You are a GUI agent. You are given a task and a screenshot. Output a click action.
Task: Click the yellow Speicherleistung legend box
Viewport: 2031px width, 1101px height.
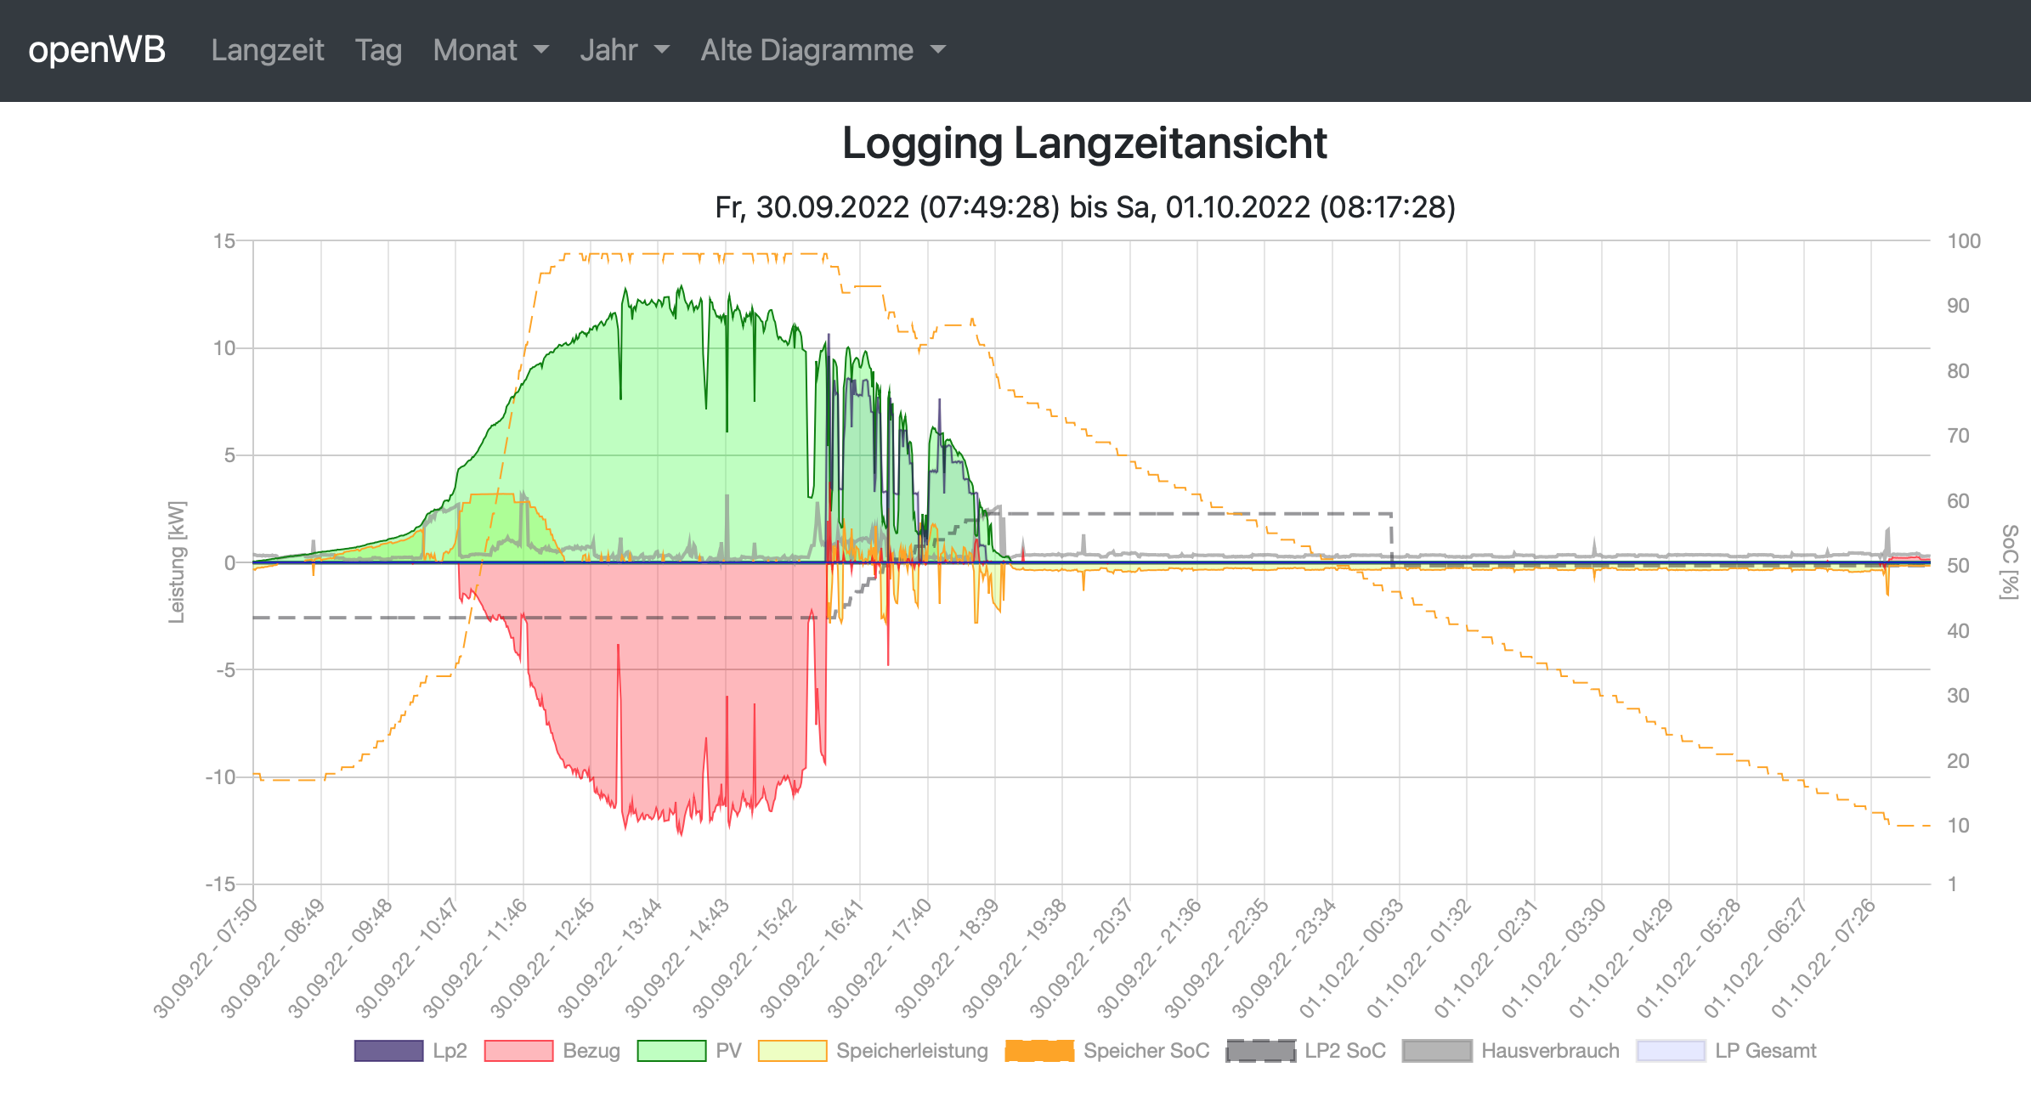click(792, 1051)
